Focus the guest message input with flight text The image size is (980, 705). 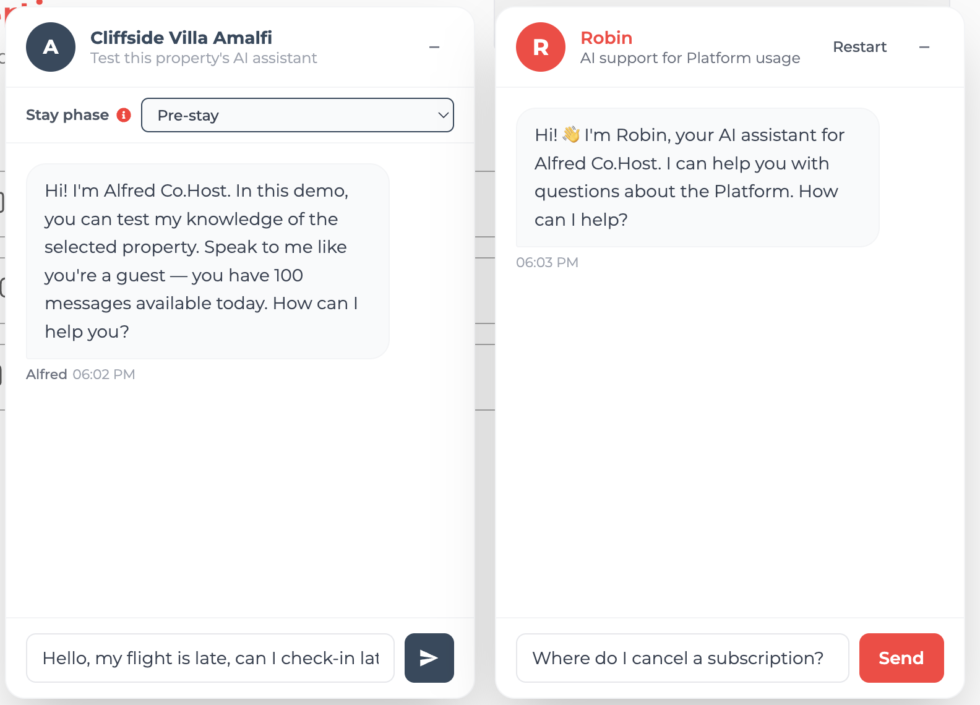tap(210, 658)
